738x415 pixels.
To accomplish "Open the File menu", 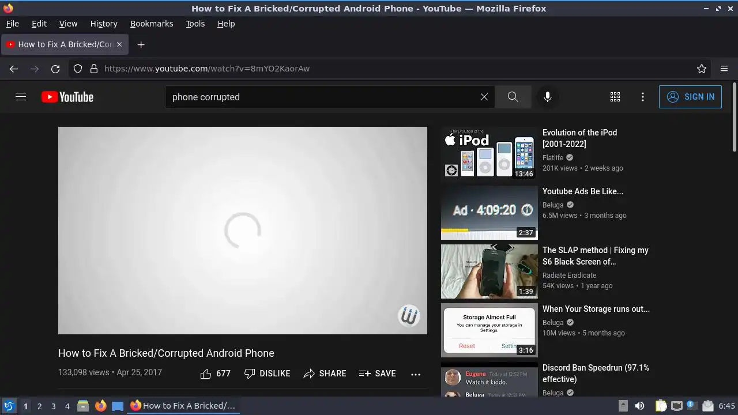I will pyautogui.click(x=12, y=24).
